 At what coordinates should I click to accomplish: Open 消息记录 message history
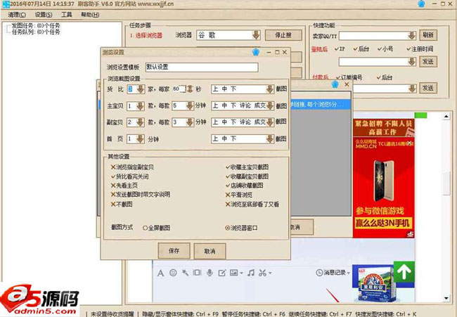click(333, 273)
